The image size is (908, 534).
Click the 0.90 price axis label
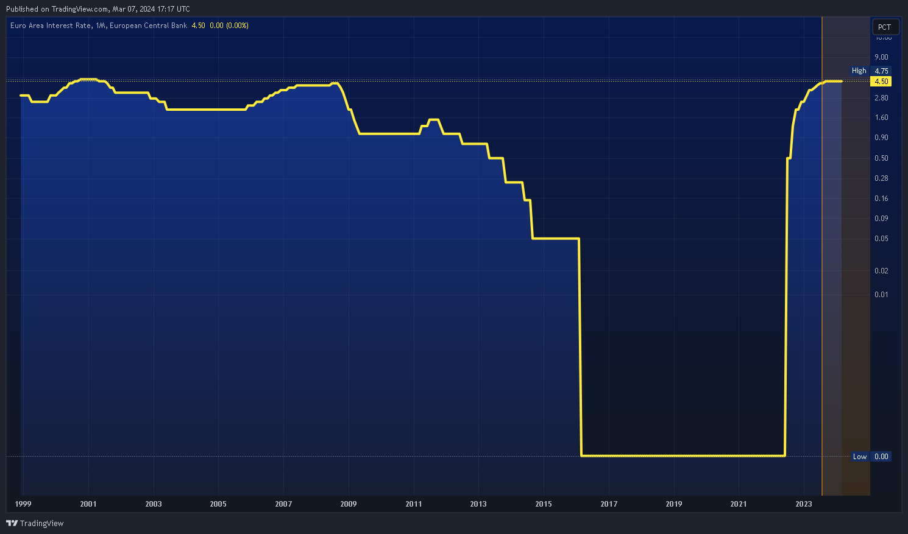(881, 138)
